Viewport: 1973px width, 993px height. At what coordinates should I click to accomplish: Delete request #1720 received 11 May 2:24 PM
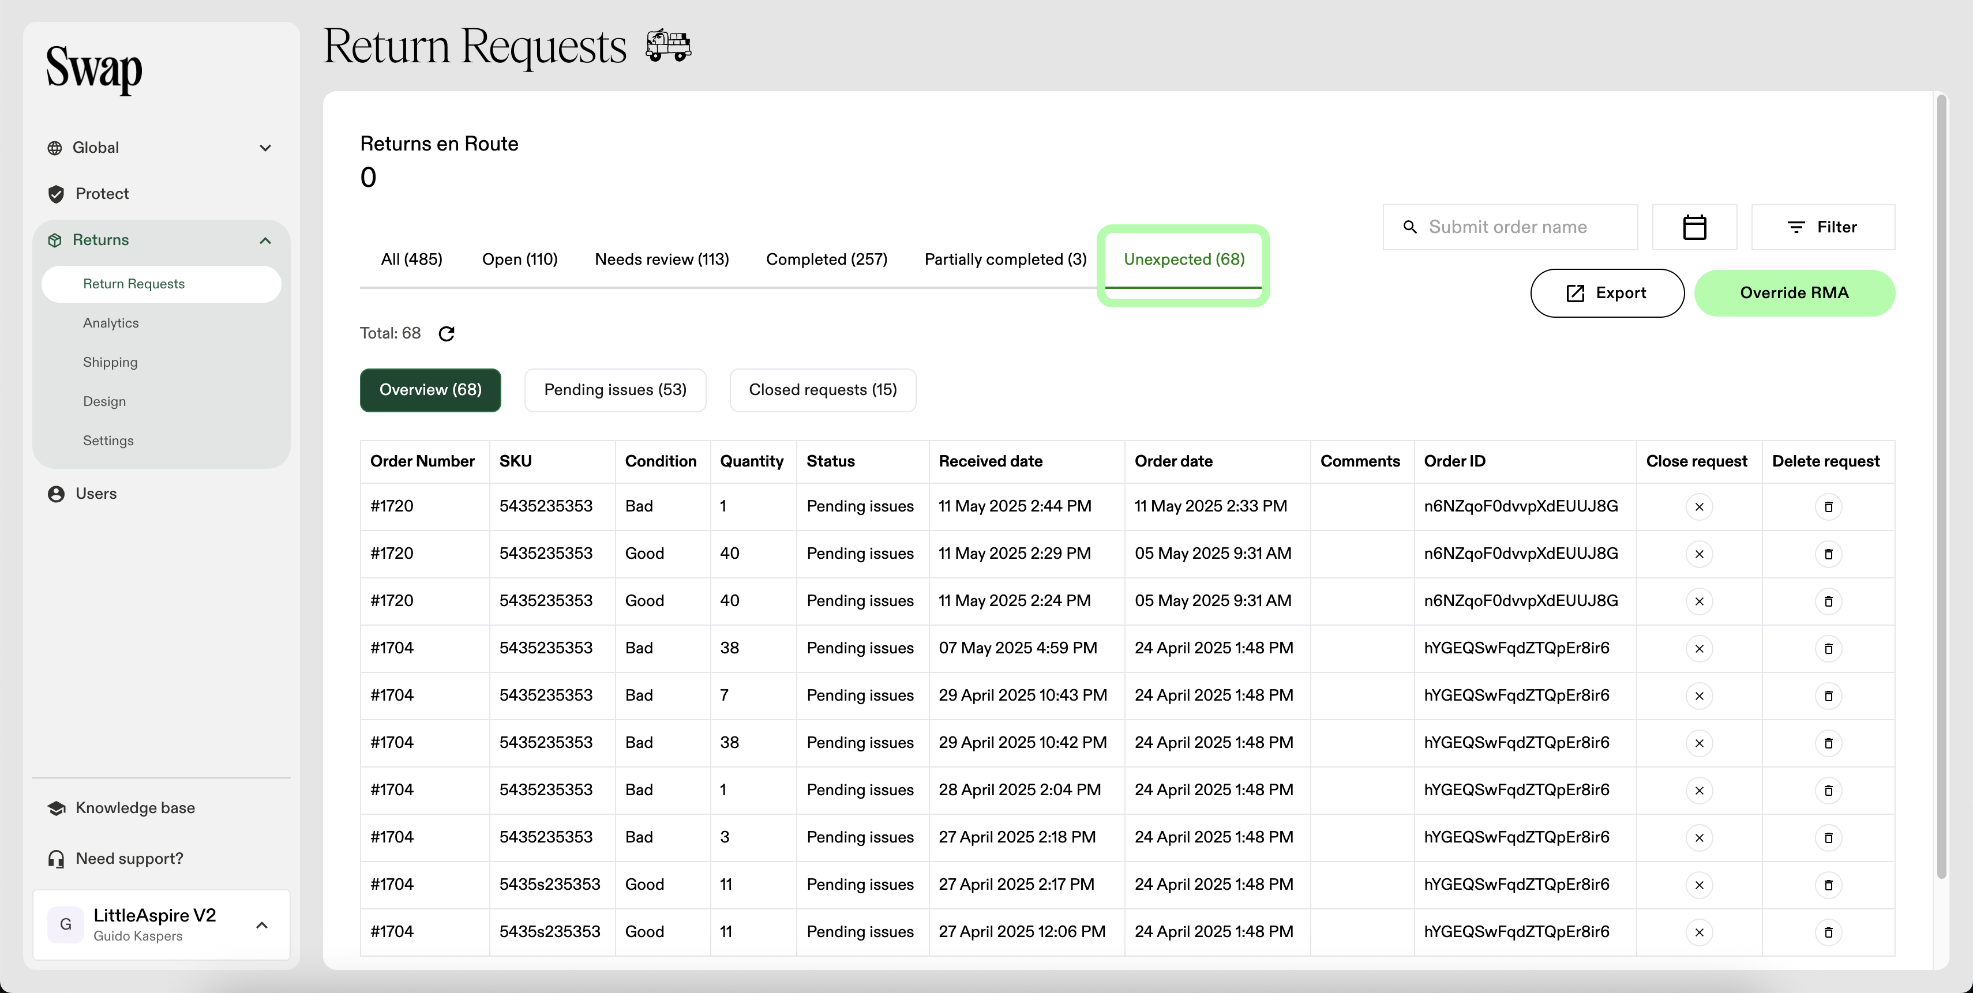[x=1828, y=602]
